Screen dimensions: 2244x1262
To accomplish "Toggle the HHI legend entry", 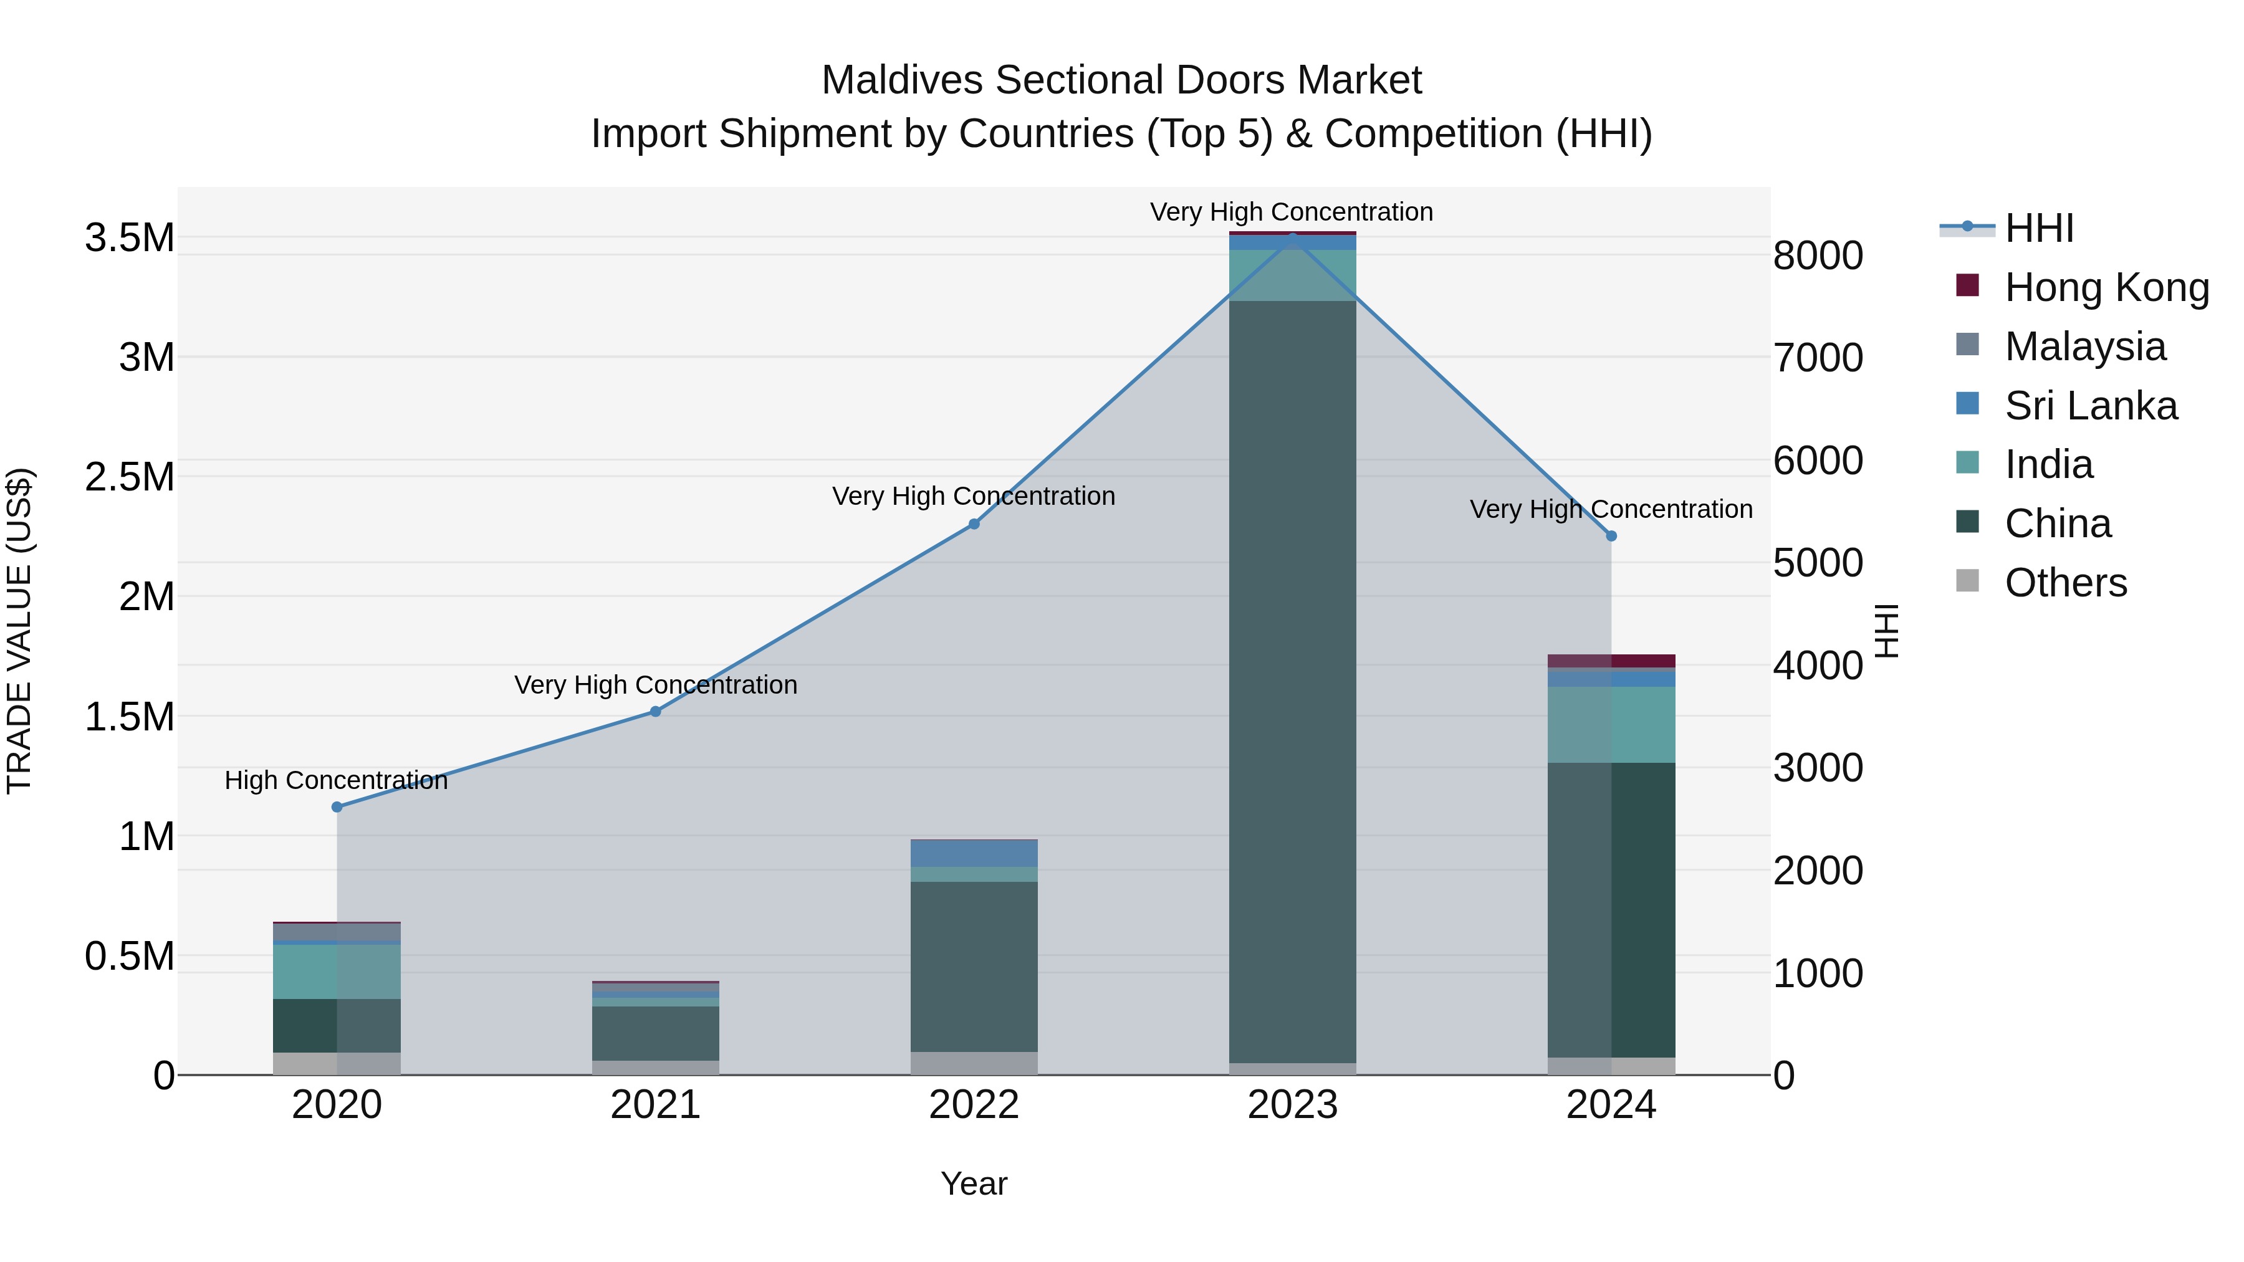I will 2007,228.
